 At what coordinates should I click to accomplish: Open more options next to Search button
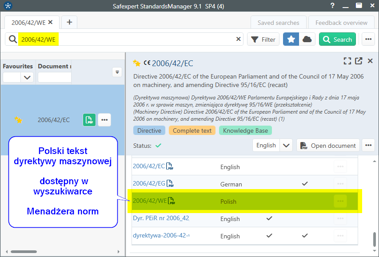(x=368, y=40)
